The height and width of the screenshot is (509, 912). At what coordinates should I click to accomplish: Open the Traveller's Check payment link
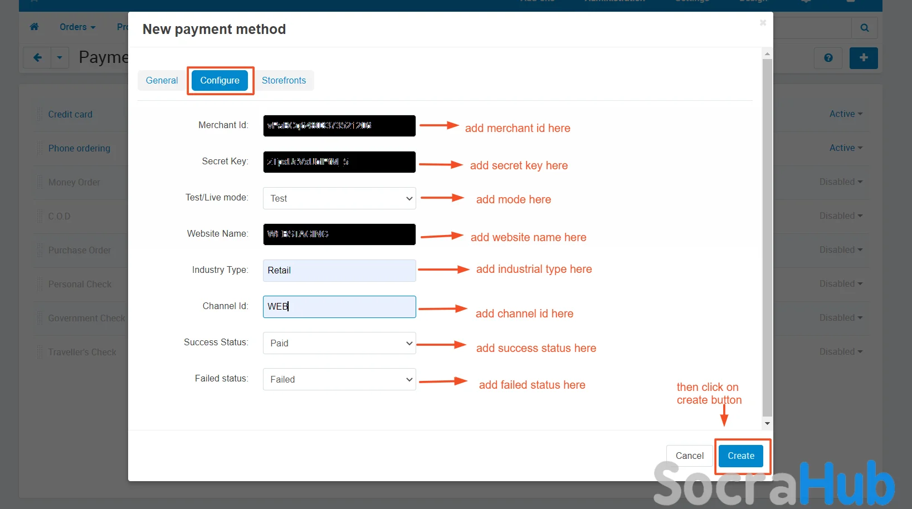[82, 352]
